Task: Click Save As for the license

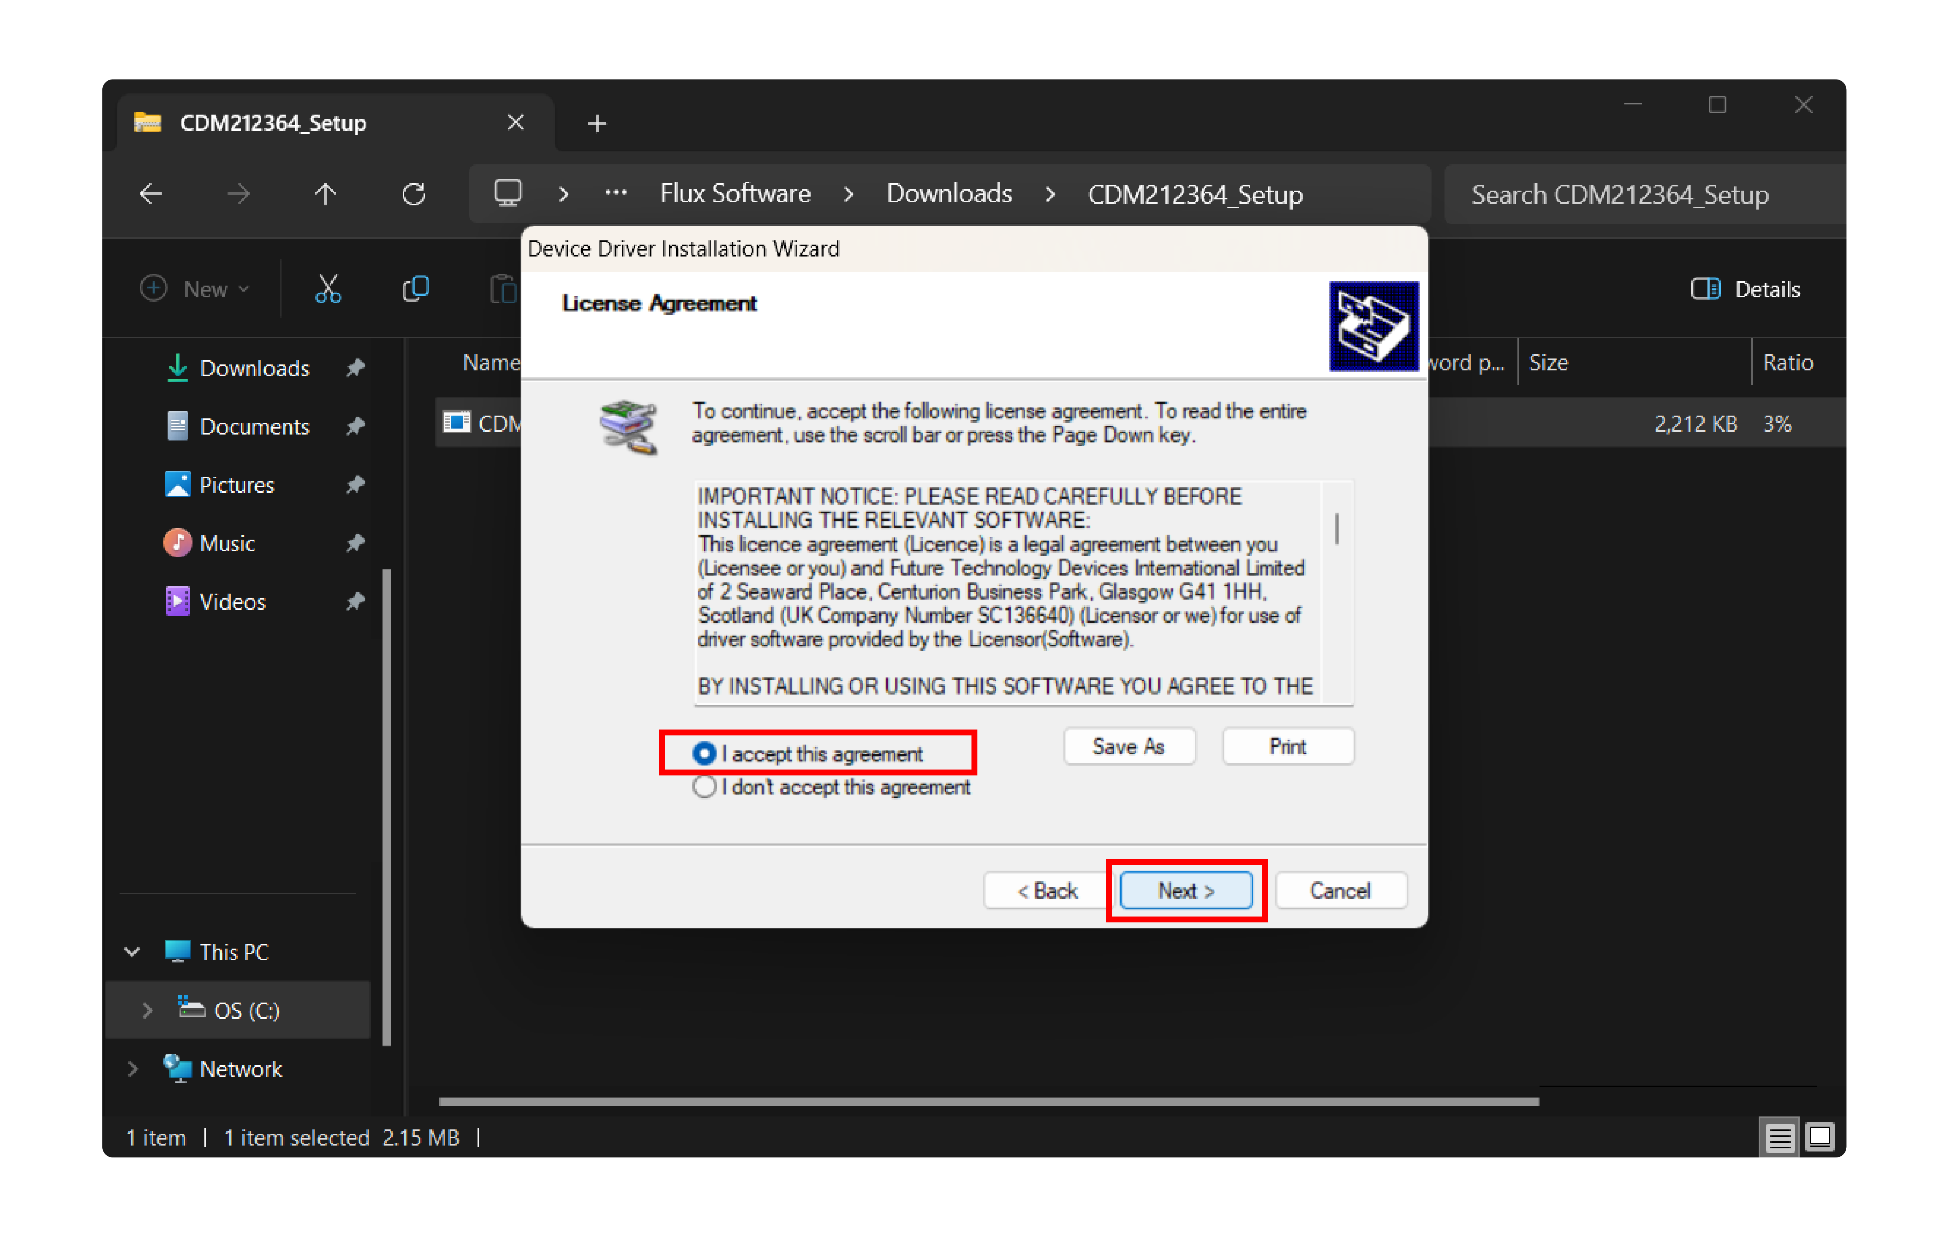Action: [1128, 746]
